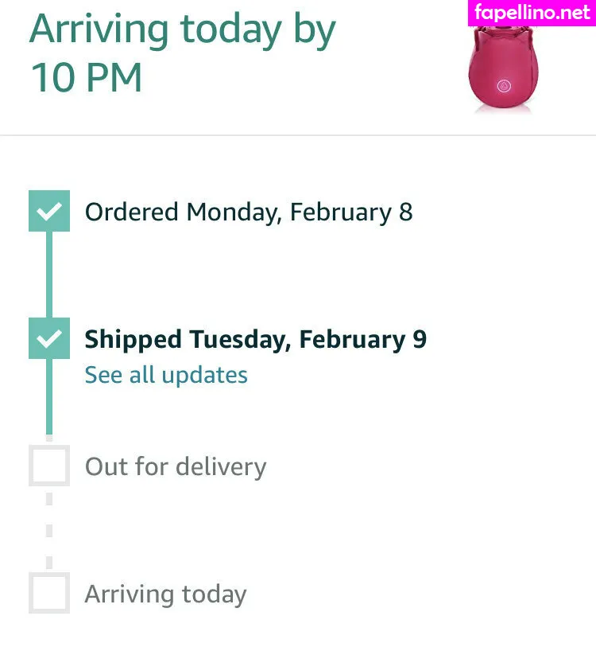Select the Shipped Tuesday, February 9 text
The height and width of the screenshot is (651, 596).
[x=255, y=340]
